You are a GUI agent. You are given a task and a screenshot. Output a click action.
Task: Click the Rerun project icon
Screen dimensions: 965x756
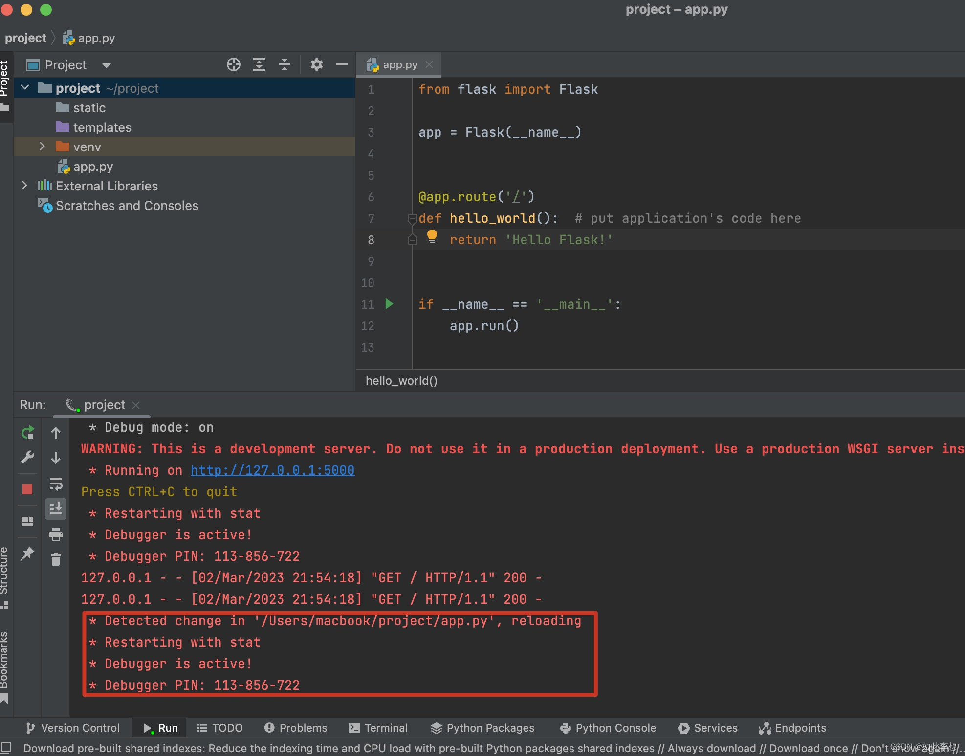point(28,432)
